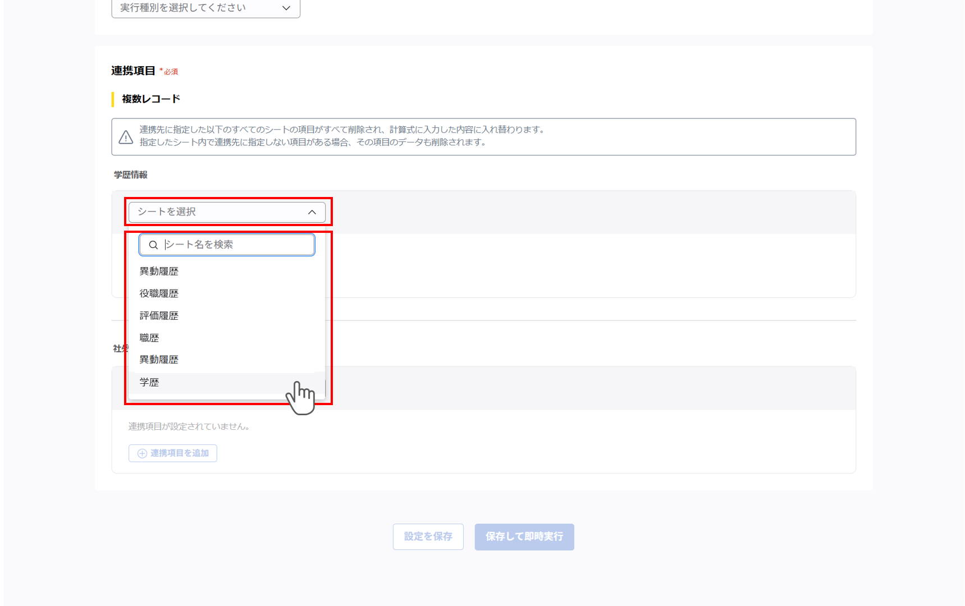Select 異動履歴 from the sheet list

159,271
